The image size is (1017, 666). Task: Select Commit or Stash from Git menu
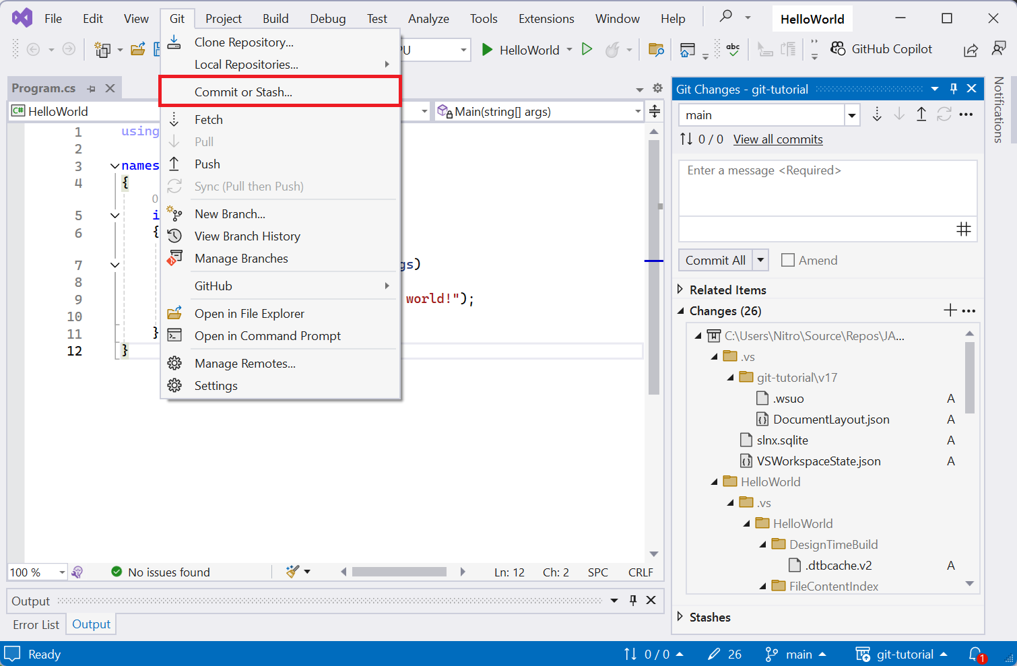point(243,92)
